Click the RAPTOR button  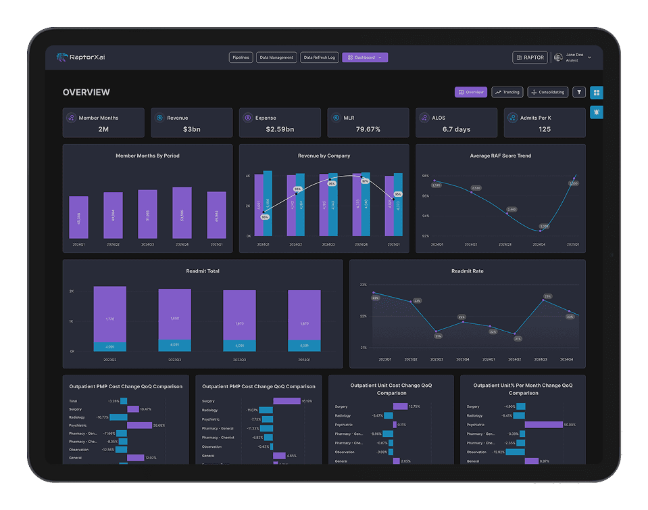(530, 57)
